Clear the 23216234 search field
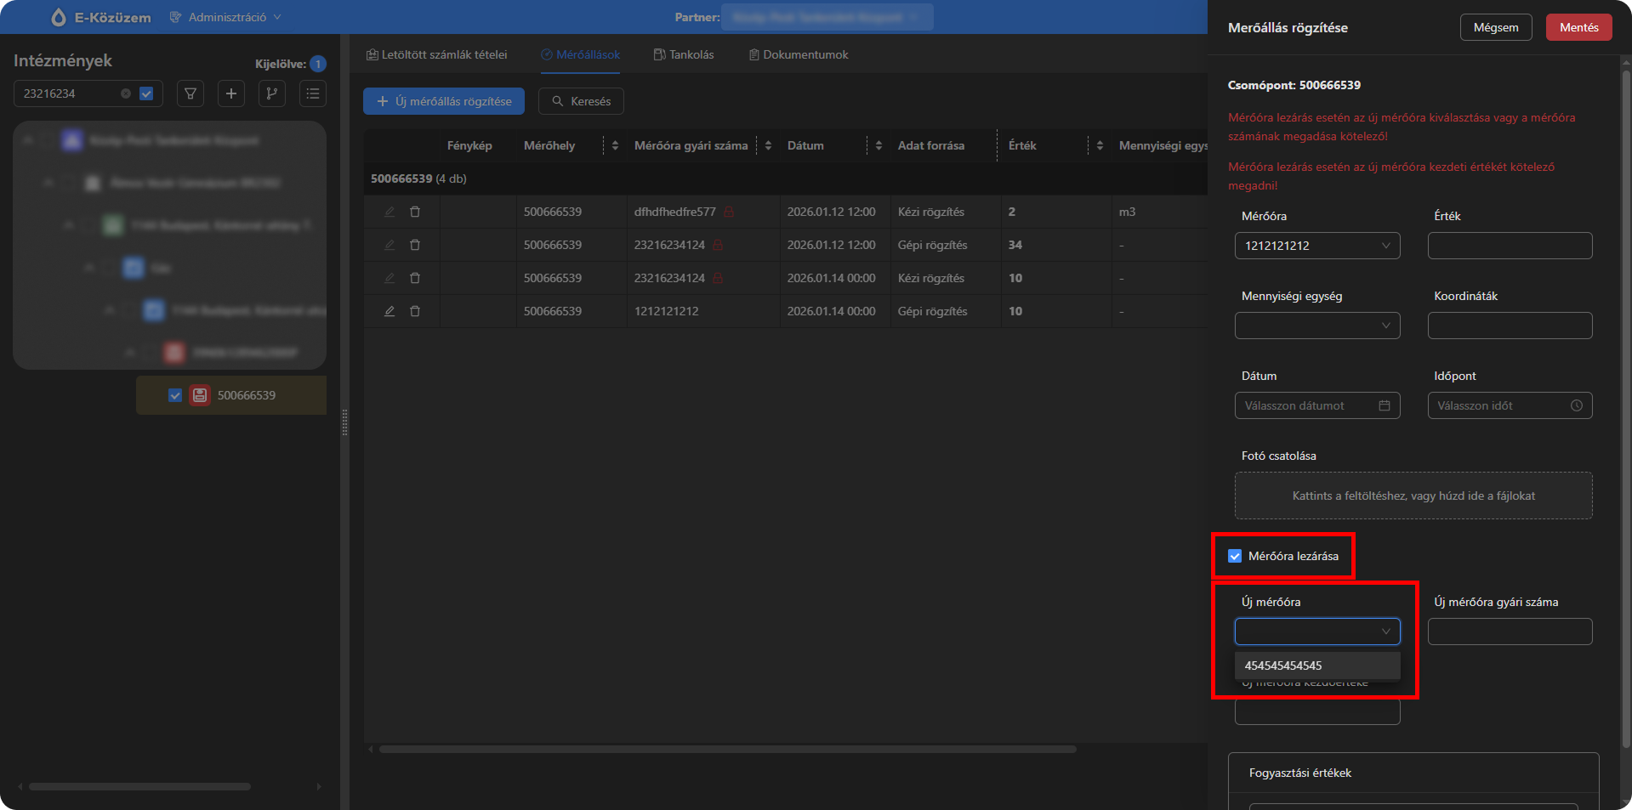 pos(126,93)
